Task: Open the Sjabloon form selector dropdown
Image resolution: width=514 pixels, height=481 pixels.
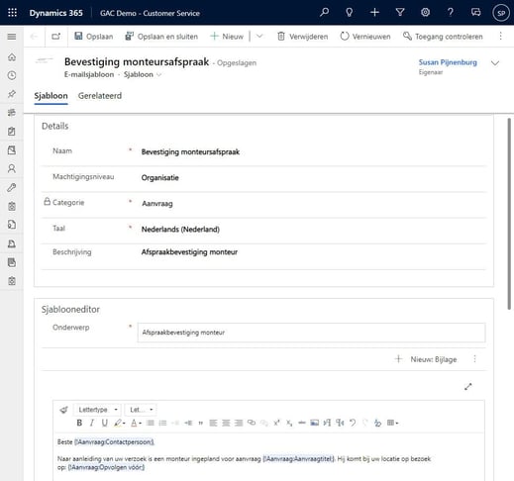Action: 143,74
